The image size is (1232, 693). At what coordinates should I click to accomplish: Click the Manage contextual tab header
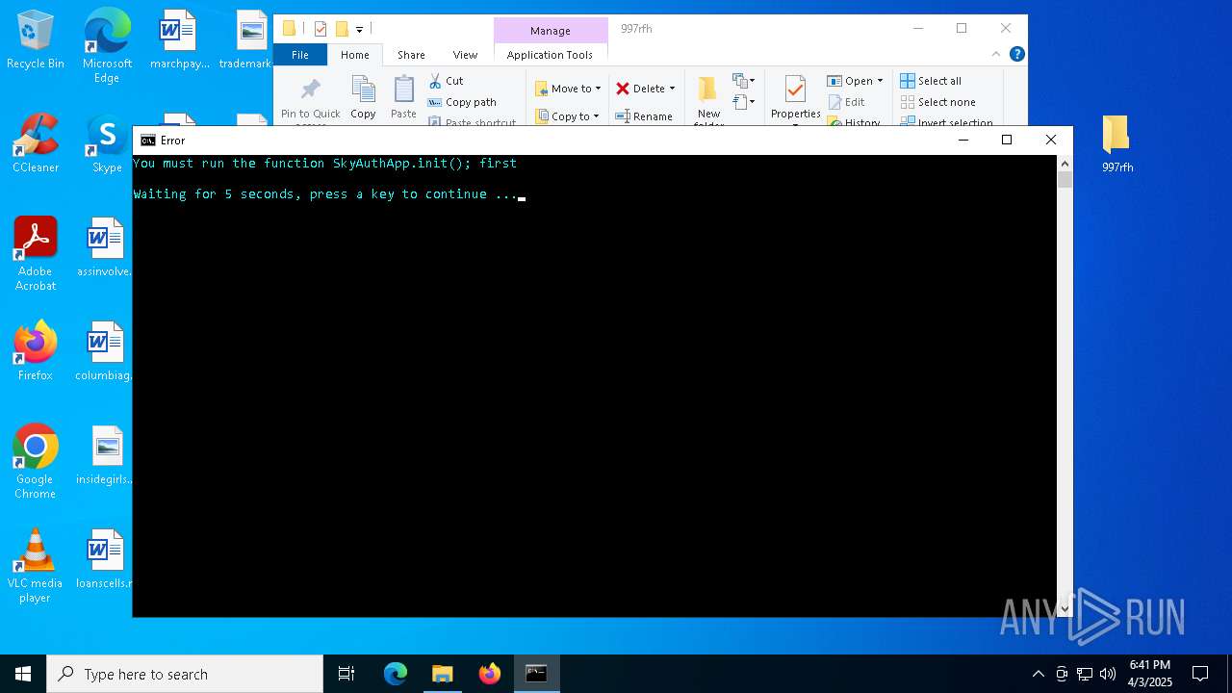[551, 31]
